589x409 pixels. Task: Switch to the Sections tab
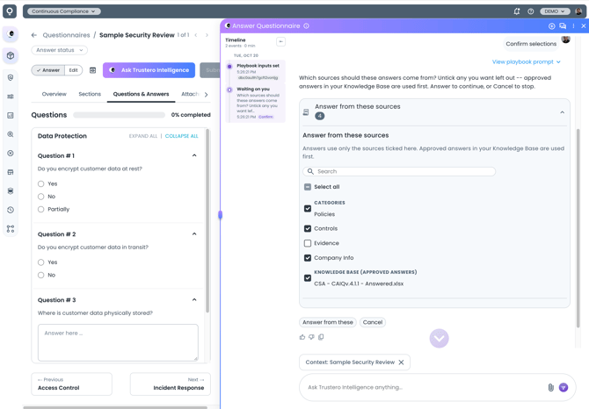[90, 94]
